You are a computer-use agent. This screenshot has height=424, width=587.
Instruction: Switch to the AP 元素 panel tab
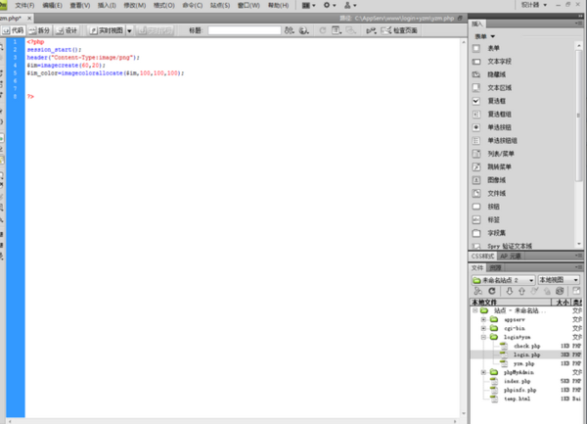tap(511, 257)
